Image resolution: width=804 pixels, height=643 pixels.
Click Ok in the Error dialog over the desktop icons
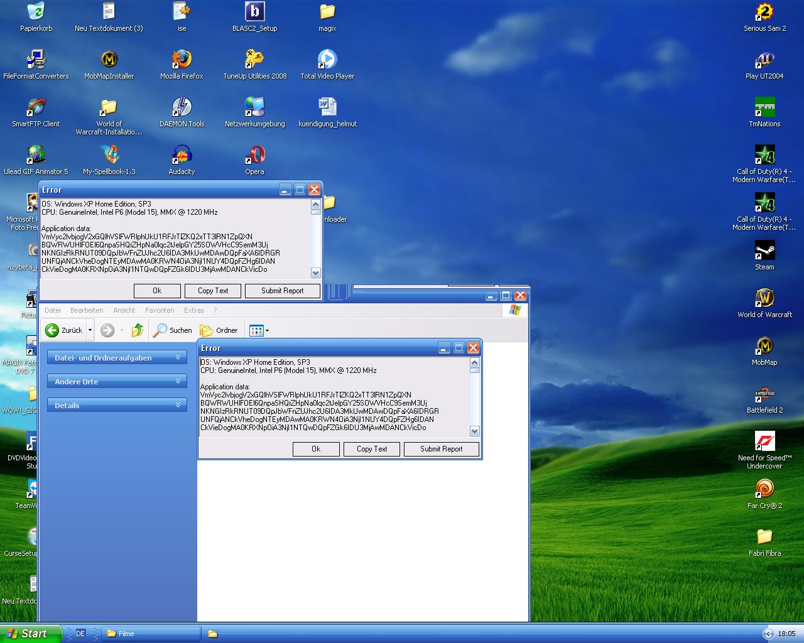coord(157,291)
